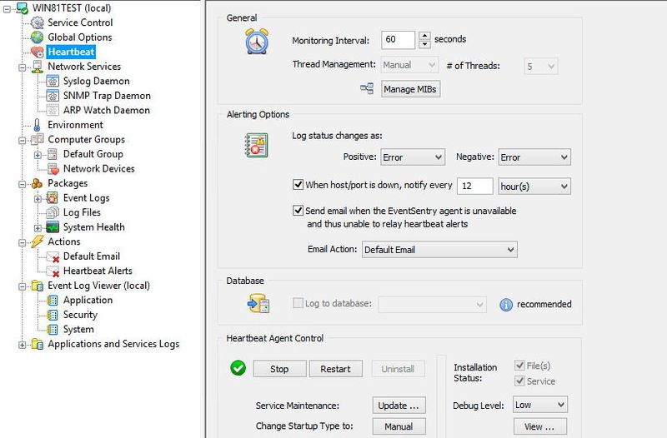The image size is (667, 438).
Task: Click the notify every 12 input field
Action: [474, 186]
